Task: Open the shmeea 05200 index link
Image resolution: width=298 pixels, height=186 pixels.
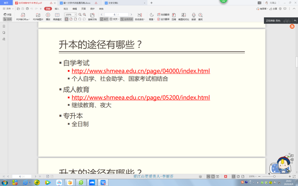Action: point(141,97)
